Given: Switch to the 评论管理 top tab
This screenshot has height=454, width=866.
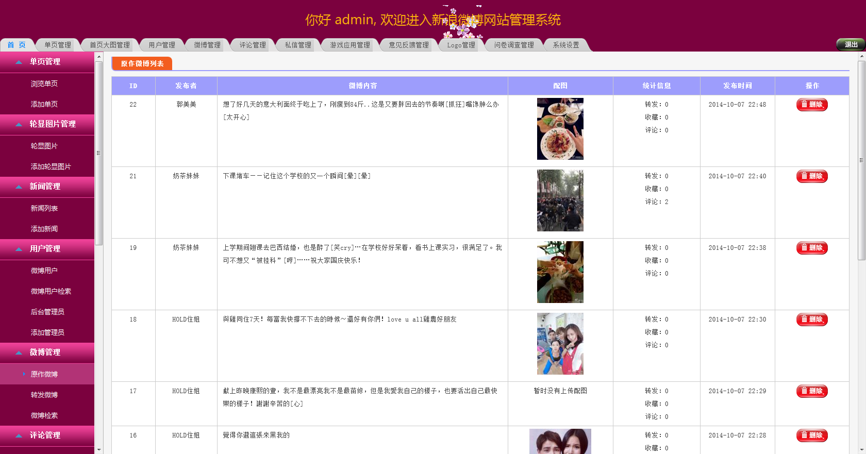Looking at the screenshot, I should pyautogui.click(x=253, y=45).
